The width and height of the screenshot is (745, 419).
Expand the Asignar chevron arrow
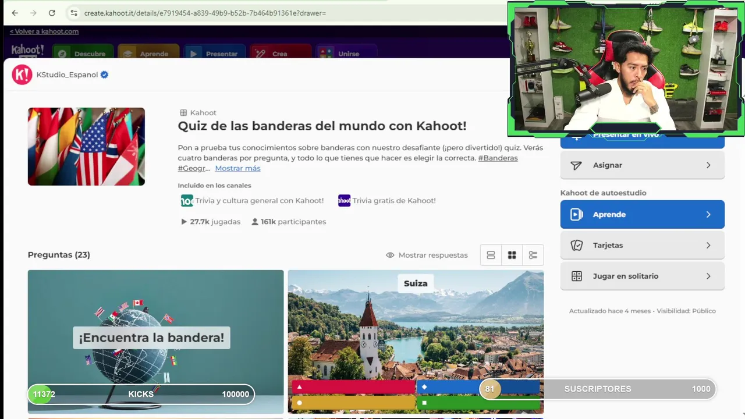708,165
